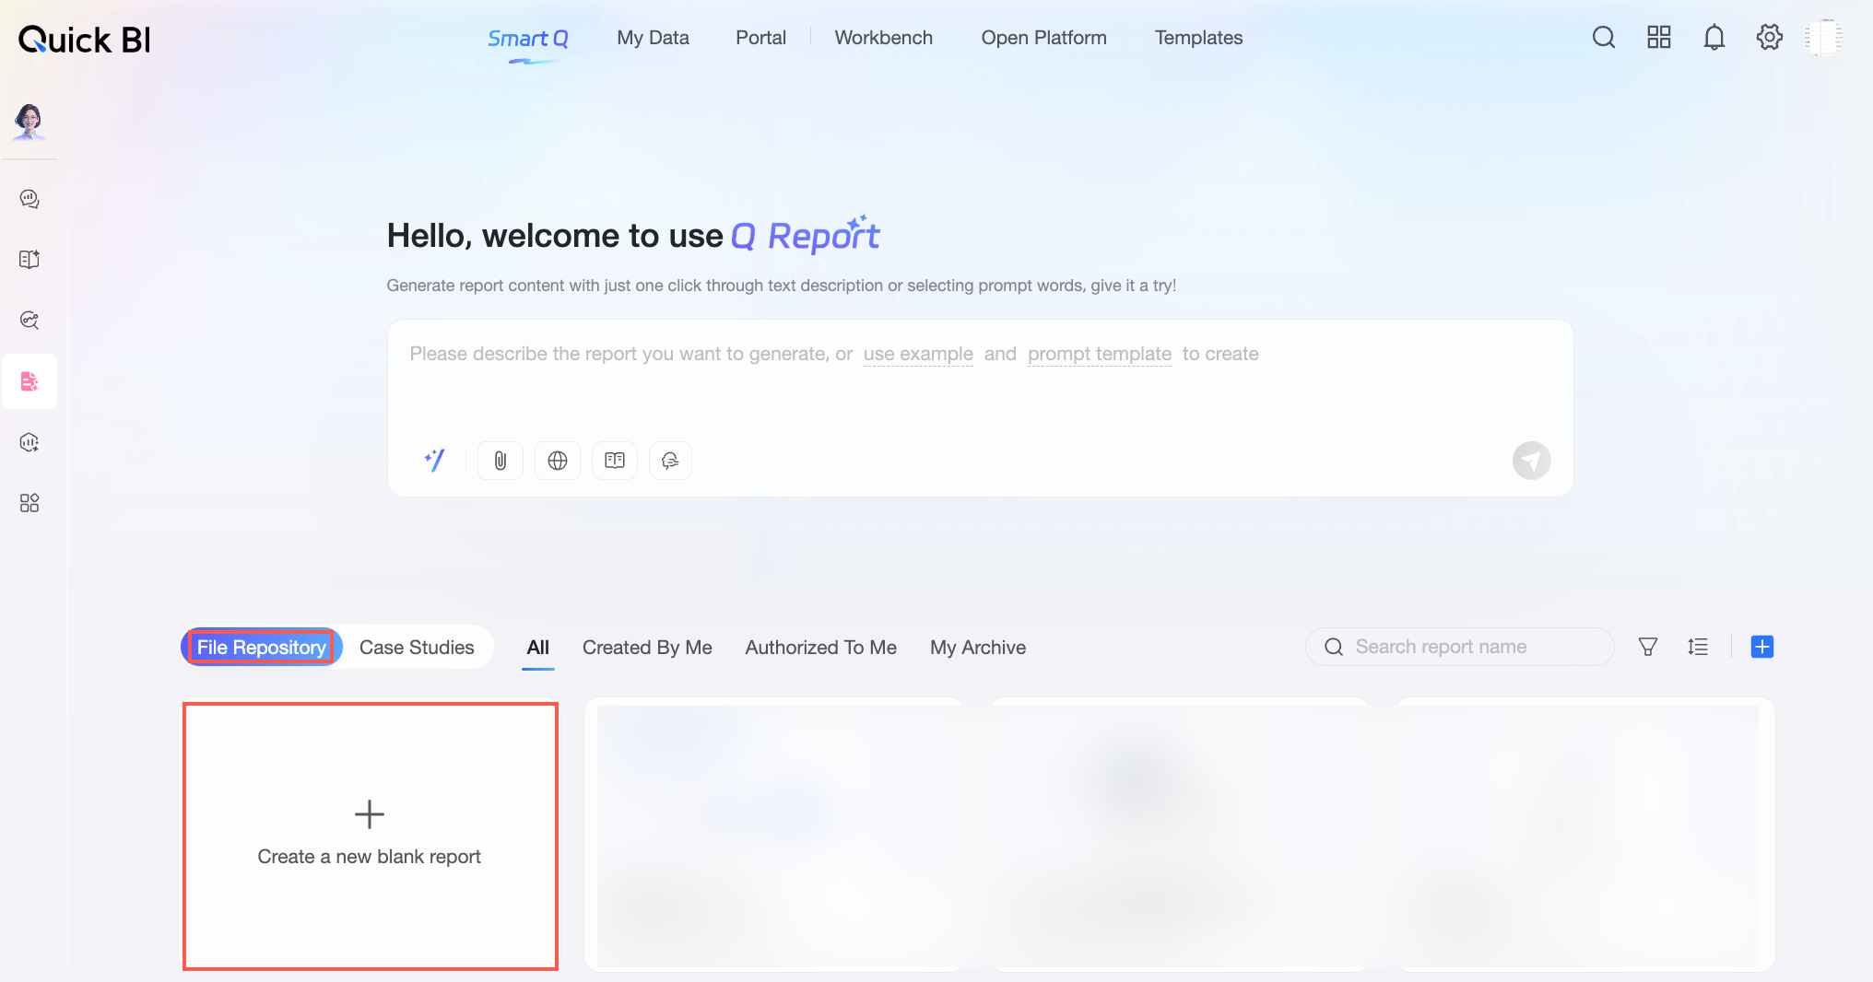Select the pink report icon in left sidebar
The image size is (1873, 982).
tap(29, 381)
